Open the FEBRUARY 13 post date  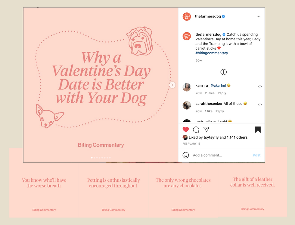191,144
